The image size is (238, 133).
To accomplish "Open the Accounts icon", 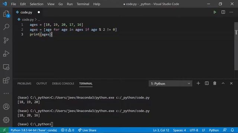I will coord(6,107).
